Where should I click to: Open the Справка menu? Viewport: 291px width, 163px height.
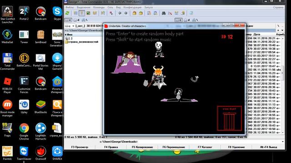pyautogui.click(x=278, y=7)
